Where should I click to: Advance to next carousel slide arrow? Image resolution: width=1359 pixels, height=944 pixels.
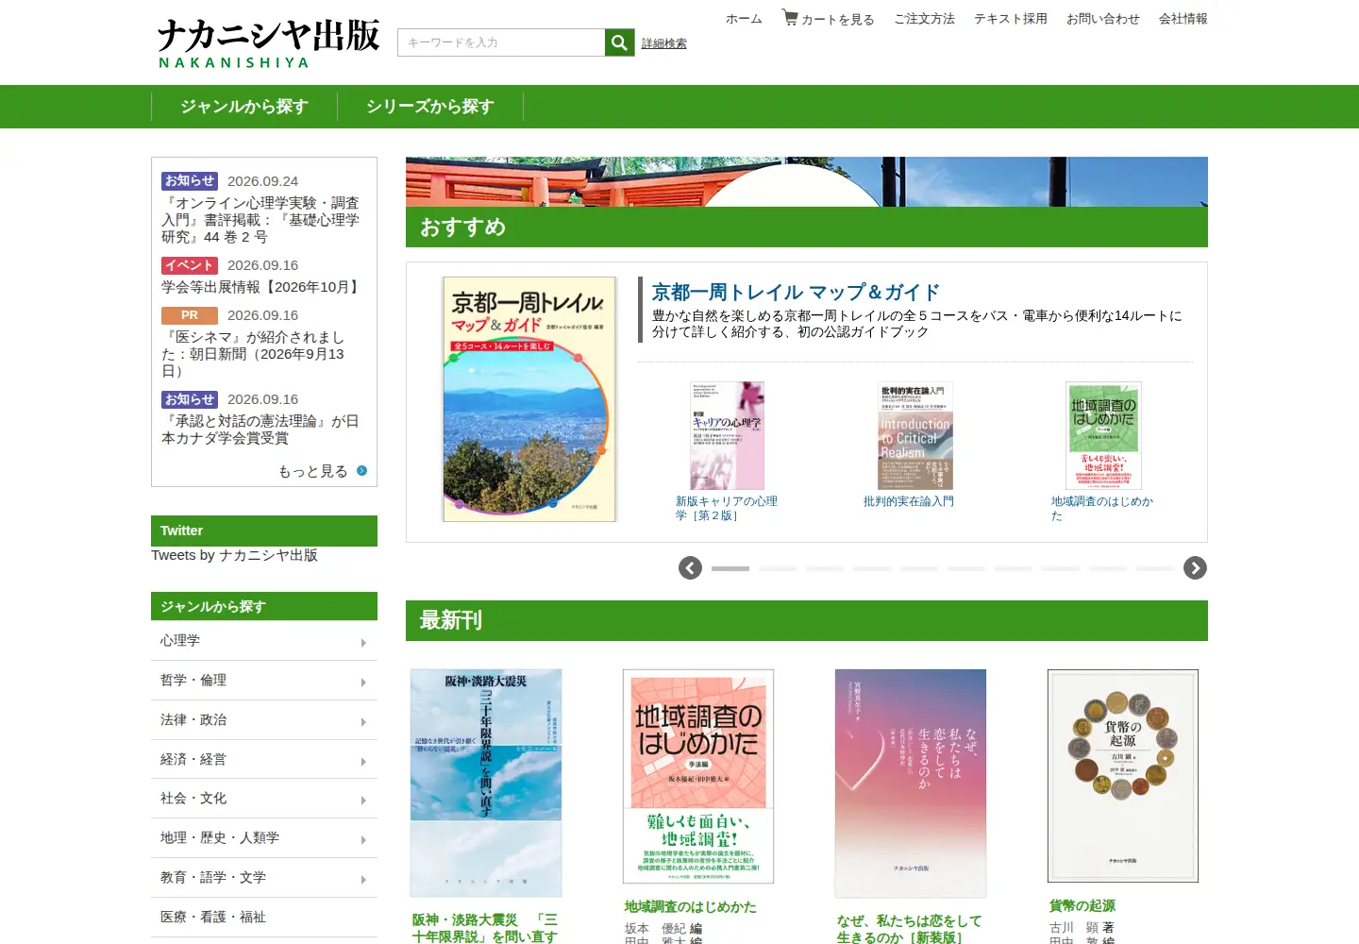1195,568
